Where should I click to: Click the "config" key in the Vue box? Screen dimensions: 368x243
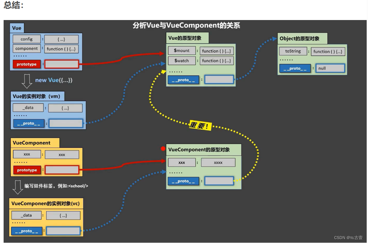[27, 39]
